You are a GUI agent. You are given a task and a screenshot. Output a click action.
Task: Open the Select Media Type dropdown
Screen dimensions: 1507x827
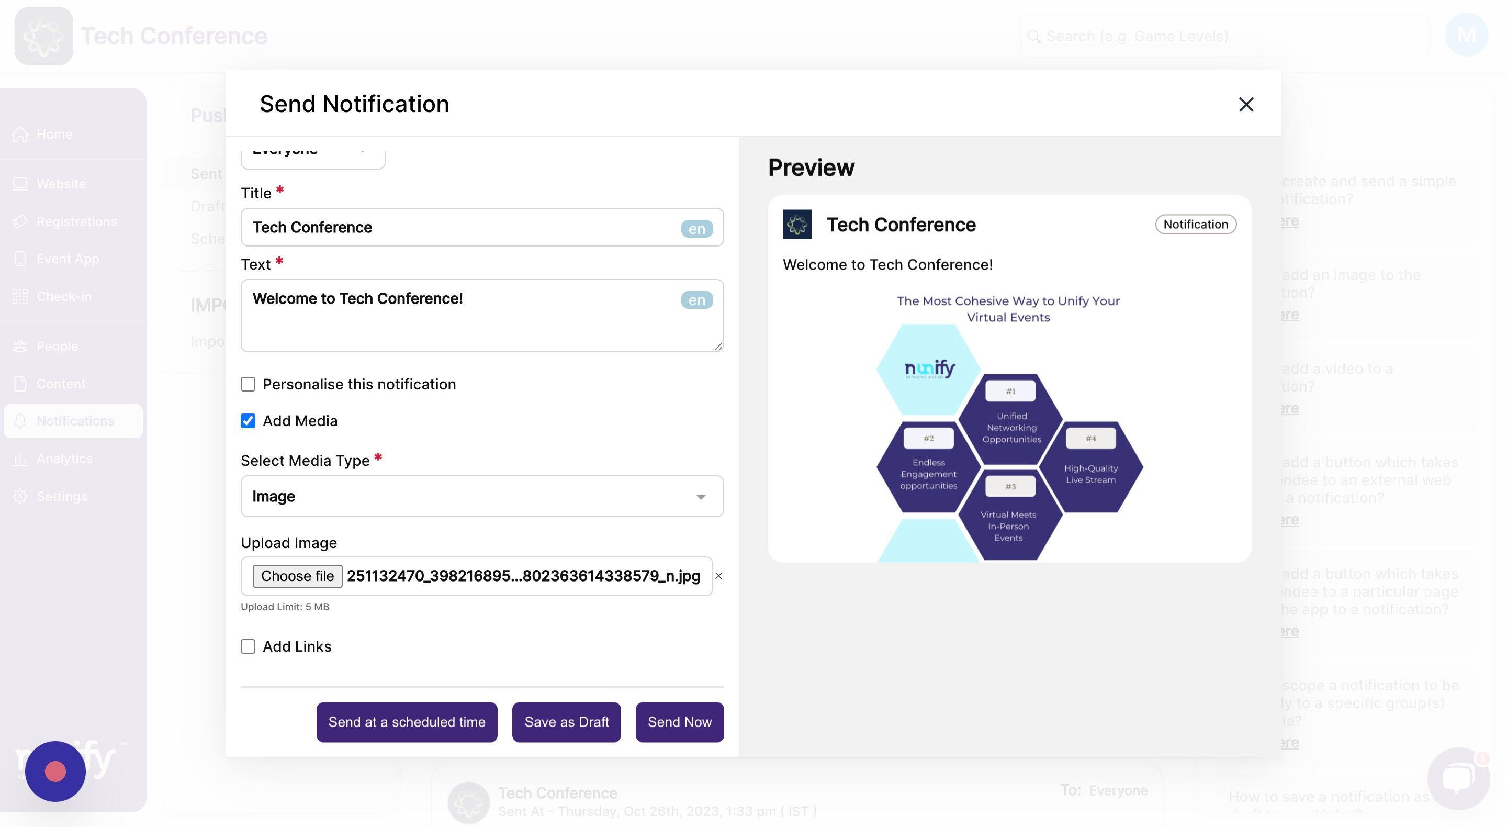click(481, 496)
